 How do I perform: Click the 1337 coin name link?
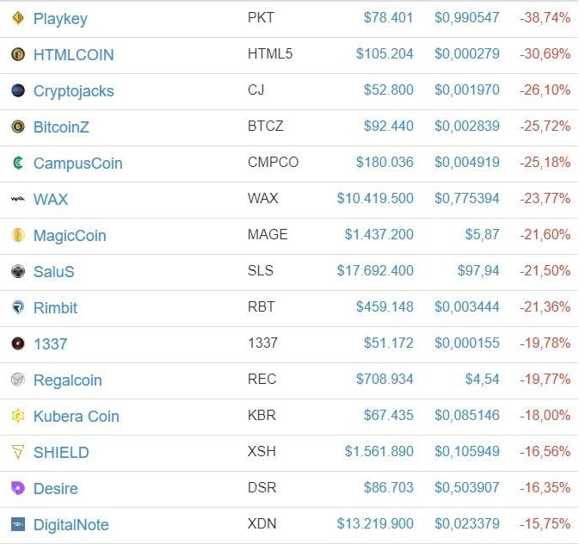tap(50, 343)
